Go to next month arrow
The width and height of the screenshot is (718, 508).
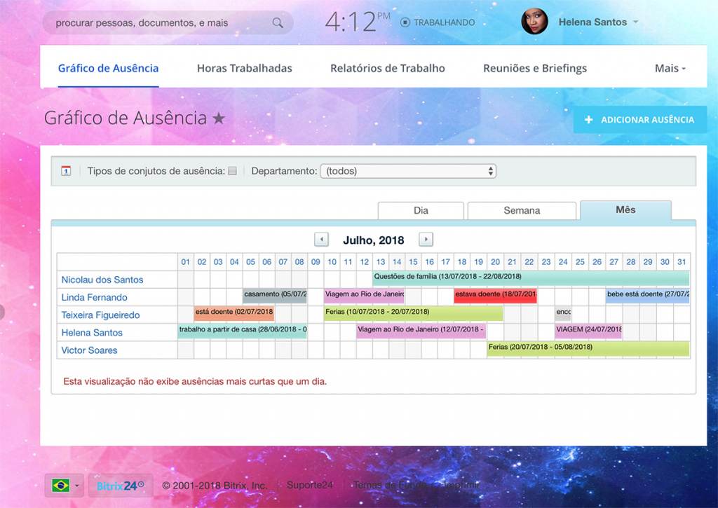coord(426,240)
